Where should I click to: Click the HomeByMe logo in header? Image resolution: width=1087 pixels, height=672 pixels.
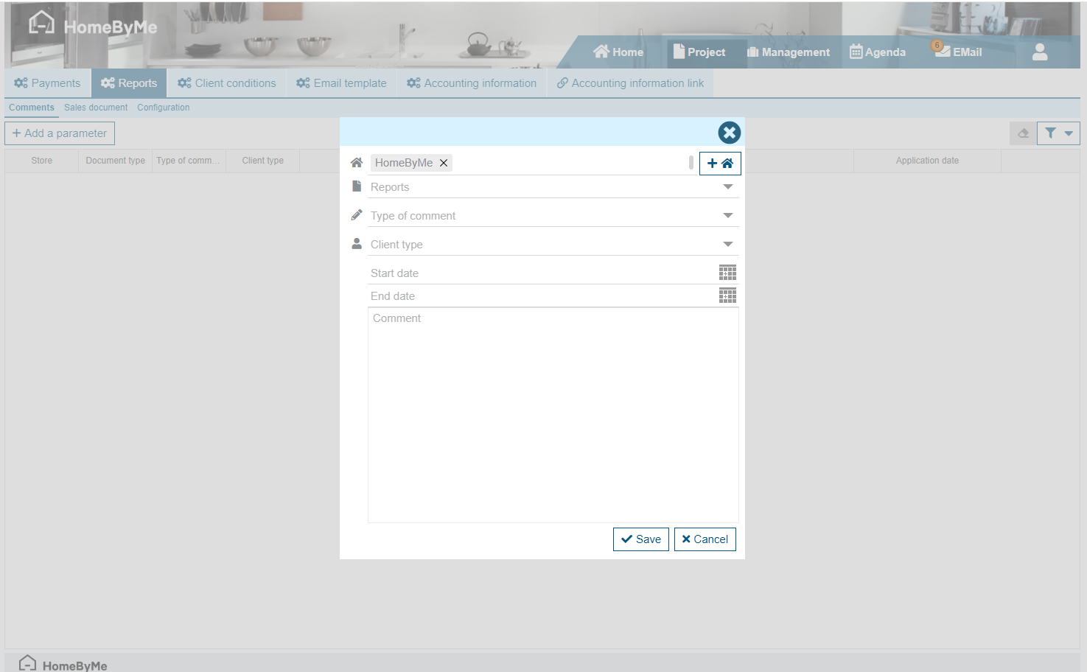tap(93, 27)
